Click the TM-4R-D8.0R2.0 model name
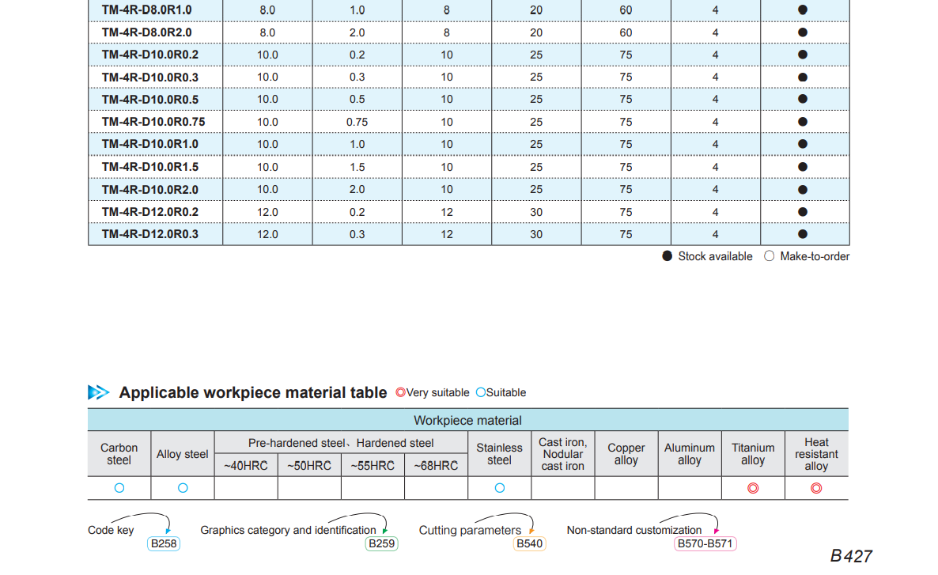 (x=147, y=32)
